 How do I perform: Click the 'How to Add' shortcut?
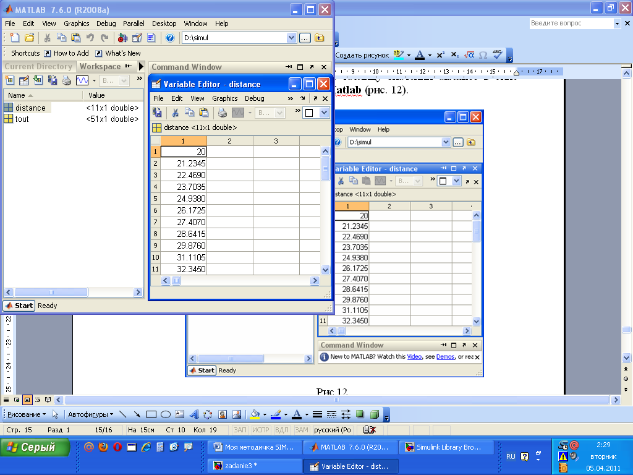[x=67, y=53]
